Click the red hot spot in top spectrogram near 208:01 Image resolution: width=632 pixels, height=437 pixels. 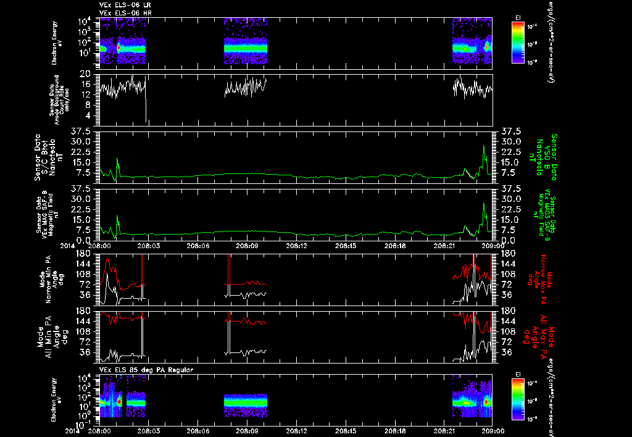pyautogui.click(x=118, y=48)
